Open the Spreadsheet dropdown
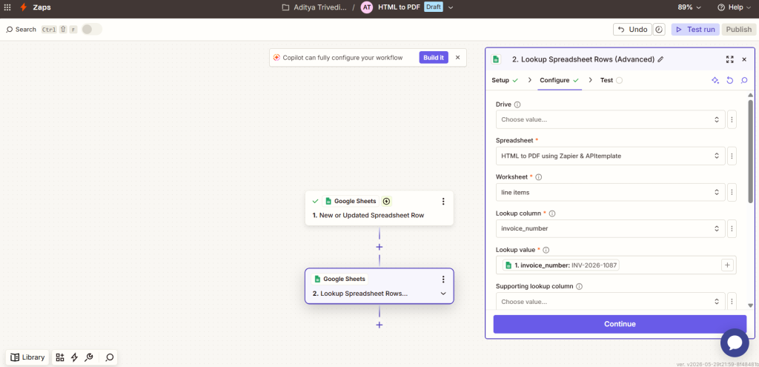 tap(611, 156)
